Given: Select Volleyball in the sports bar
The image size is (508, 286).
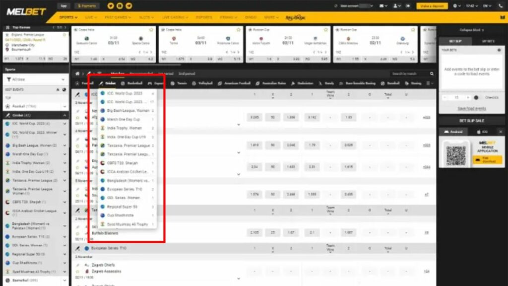Looking at the screenshot, I should click(x=202, y=83).
